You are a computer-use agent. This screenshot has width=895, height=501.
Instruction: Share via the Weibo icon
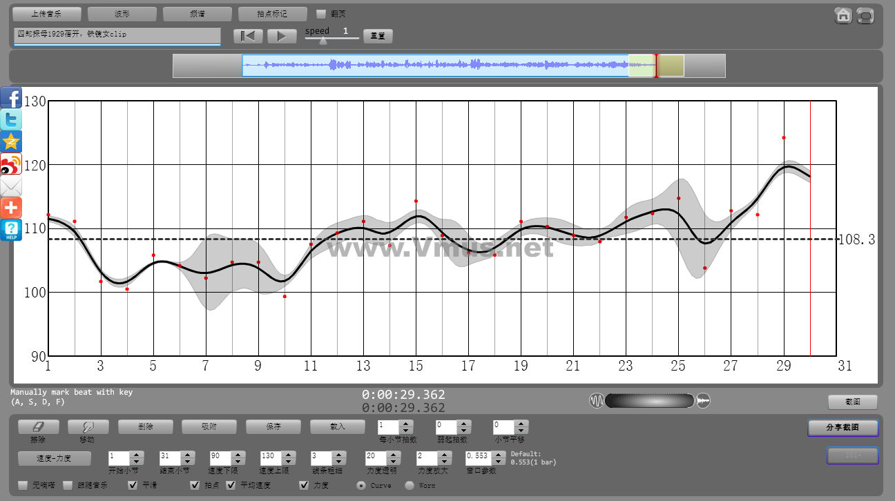click(x=11, y=164)
